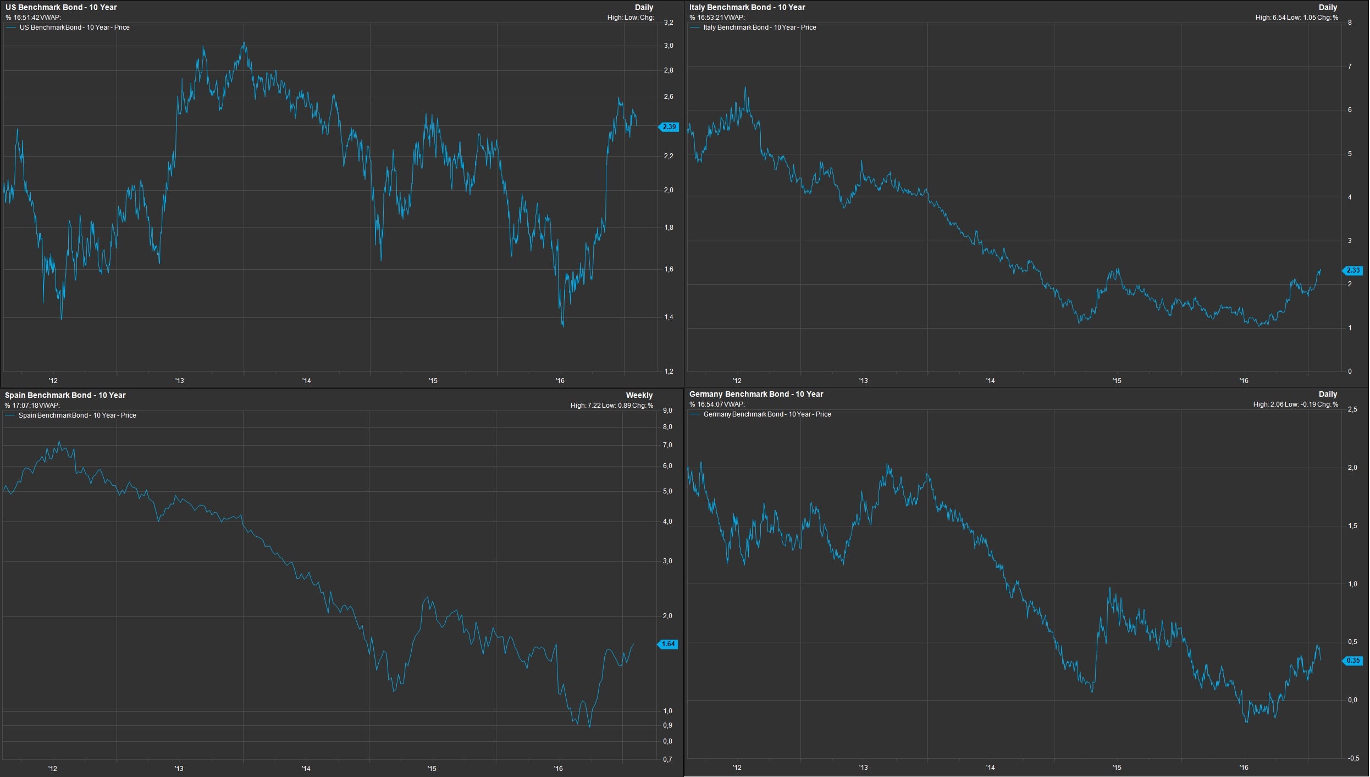Viewport: 1370px width, 777px height.
Task: Click the Germany Benchmark Bond - 10 Year title
Action: click(756, 394)
